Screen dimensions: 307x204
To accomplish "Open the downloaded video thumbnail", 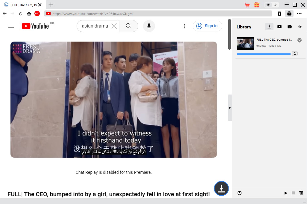I will tap(245, 43).
